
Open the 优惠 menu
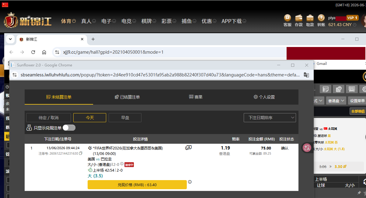[x=209, y=21]
